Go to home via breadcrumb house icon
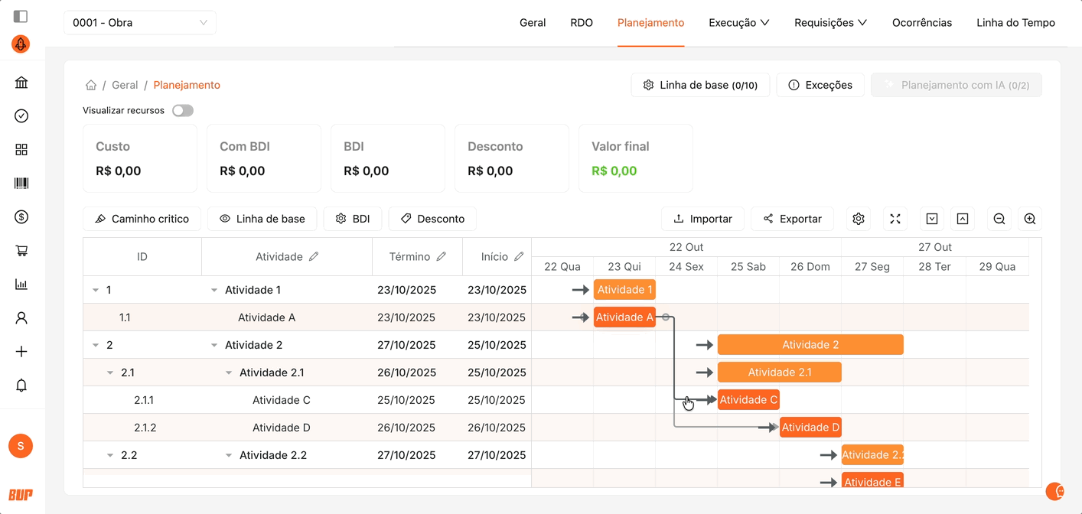Image resolution: width=1082 pixels, height=514 pixels. point(91,85)
